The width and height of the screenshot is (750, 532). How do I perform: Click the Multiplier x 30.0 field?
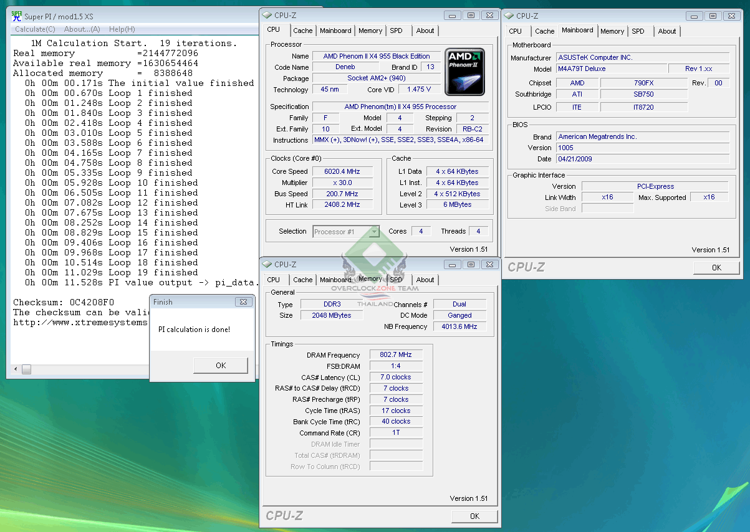click(x=342, y=183)
